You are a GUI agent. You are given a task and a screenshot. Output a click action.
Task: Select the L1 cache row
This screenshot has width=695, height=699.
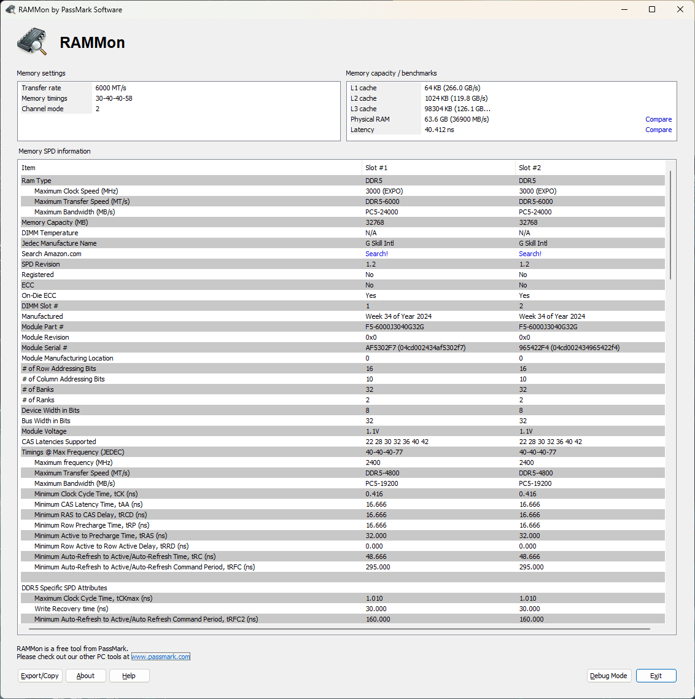pos(511,88)
